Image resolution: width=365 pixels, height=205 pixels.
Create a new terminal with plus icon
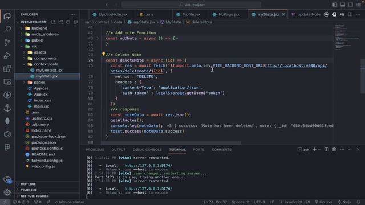(314, 149)
